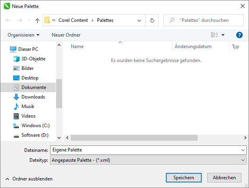249x188 pixels.
Task: Click the up-arrow parent folder button
Action: (x=37, y=20)
